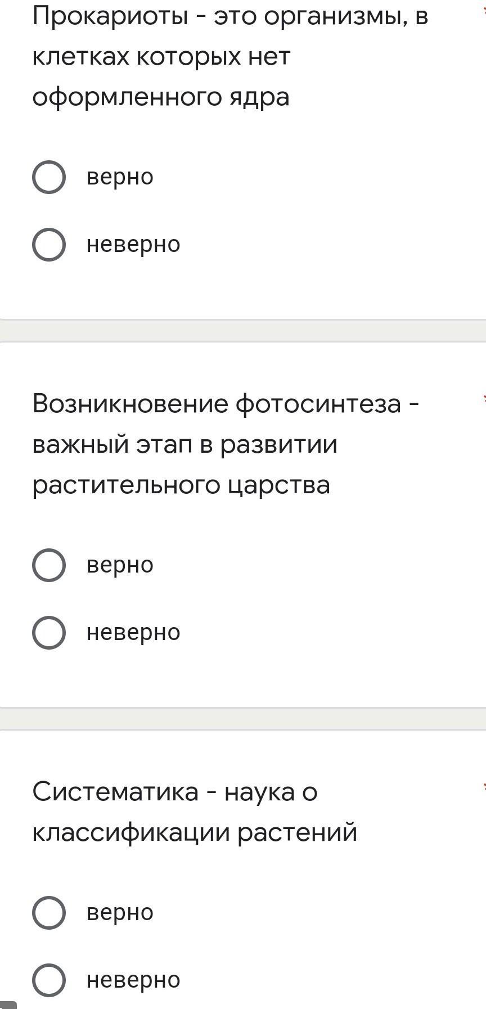
Task: Click the "верно" label text under the фотосинтеза question
Action: 120,565
